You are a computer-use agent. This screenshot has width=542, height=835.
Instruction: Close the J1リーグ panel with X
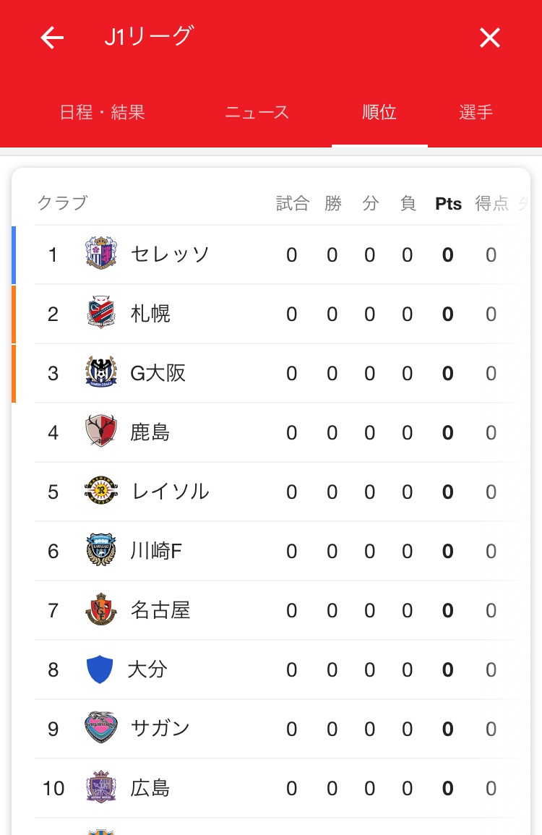[x=489, y=38]
